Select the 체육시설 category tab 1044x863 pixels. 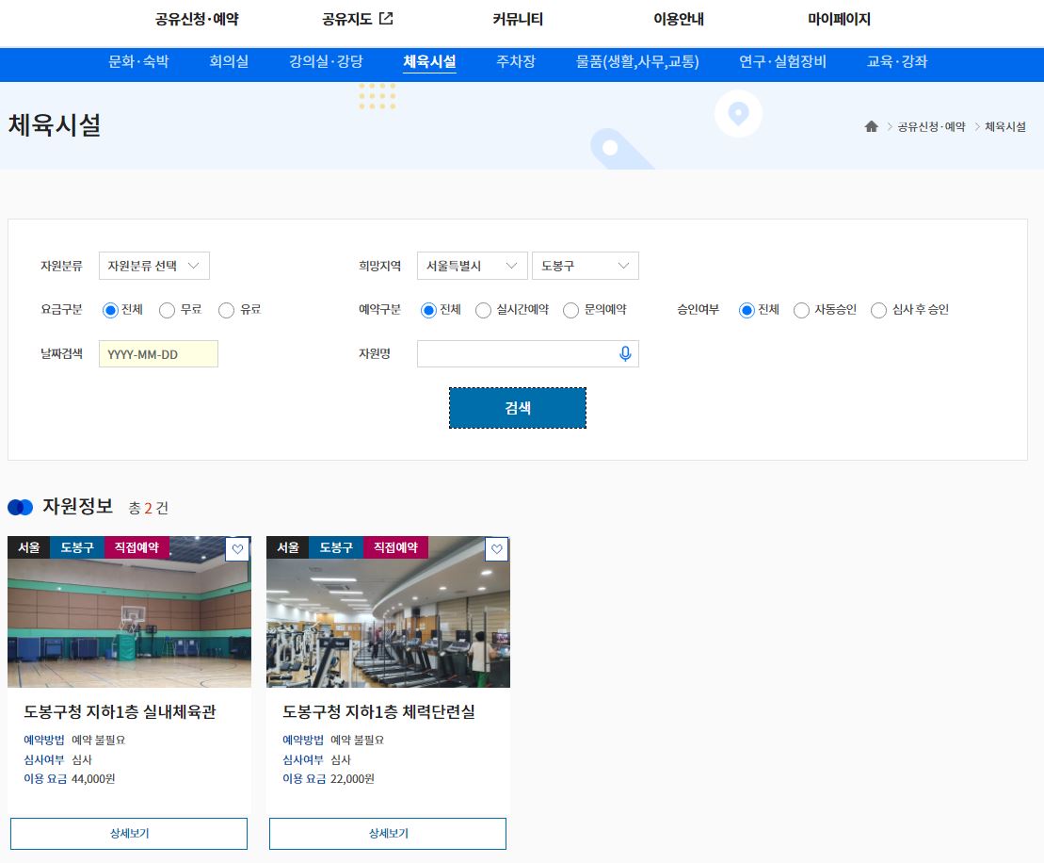[429, 62]
